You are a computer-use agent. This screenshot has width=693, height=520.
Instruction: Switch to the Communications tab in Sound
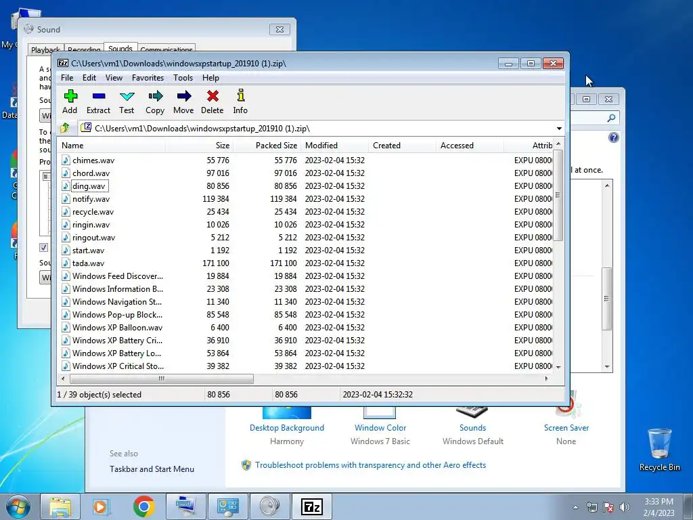(166, 50)
